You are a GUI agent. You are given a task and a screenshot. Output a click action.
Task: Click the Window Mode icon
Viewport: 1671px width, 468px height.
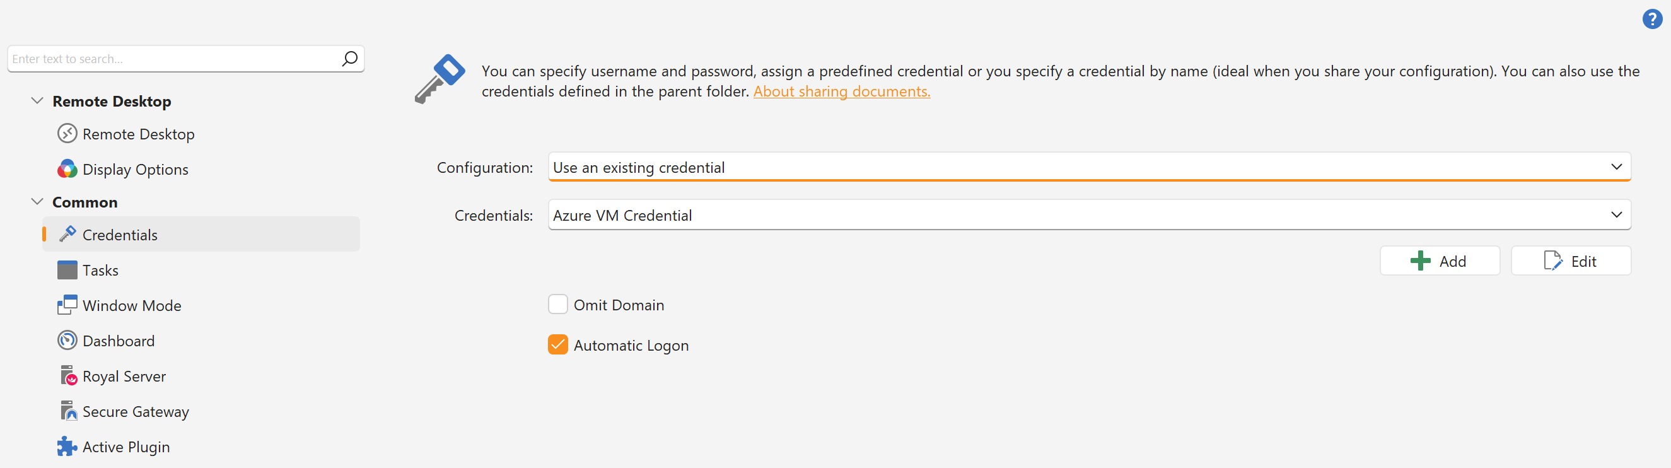[67, 305]
